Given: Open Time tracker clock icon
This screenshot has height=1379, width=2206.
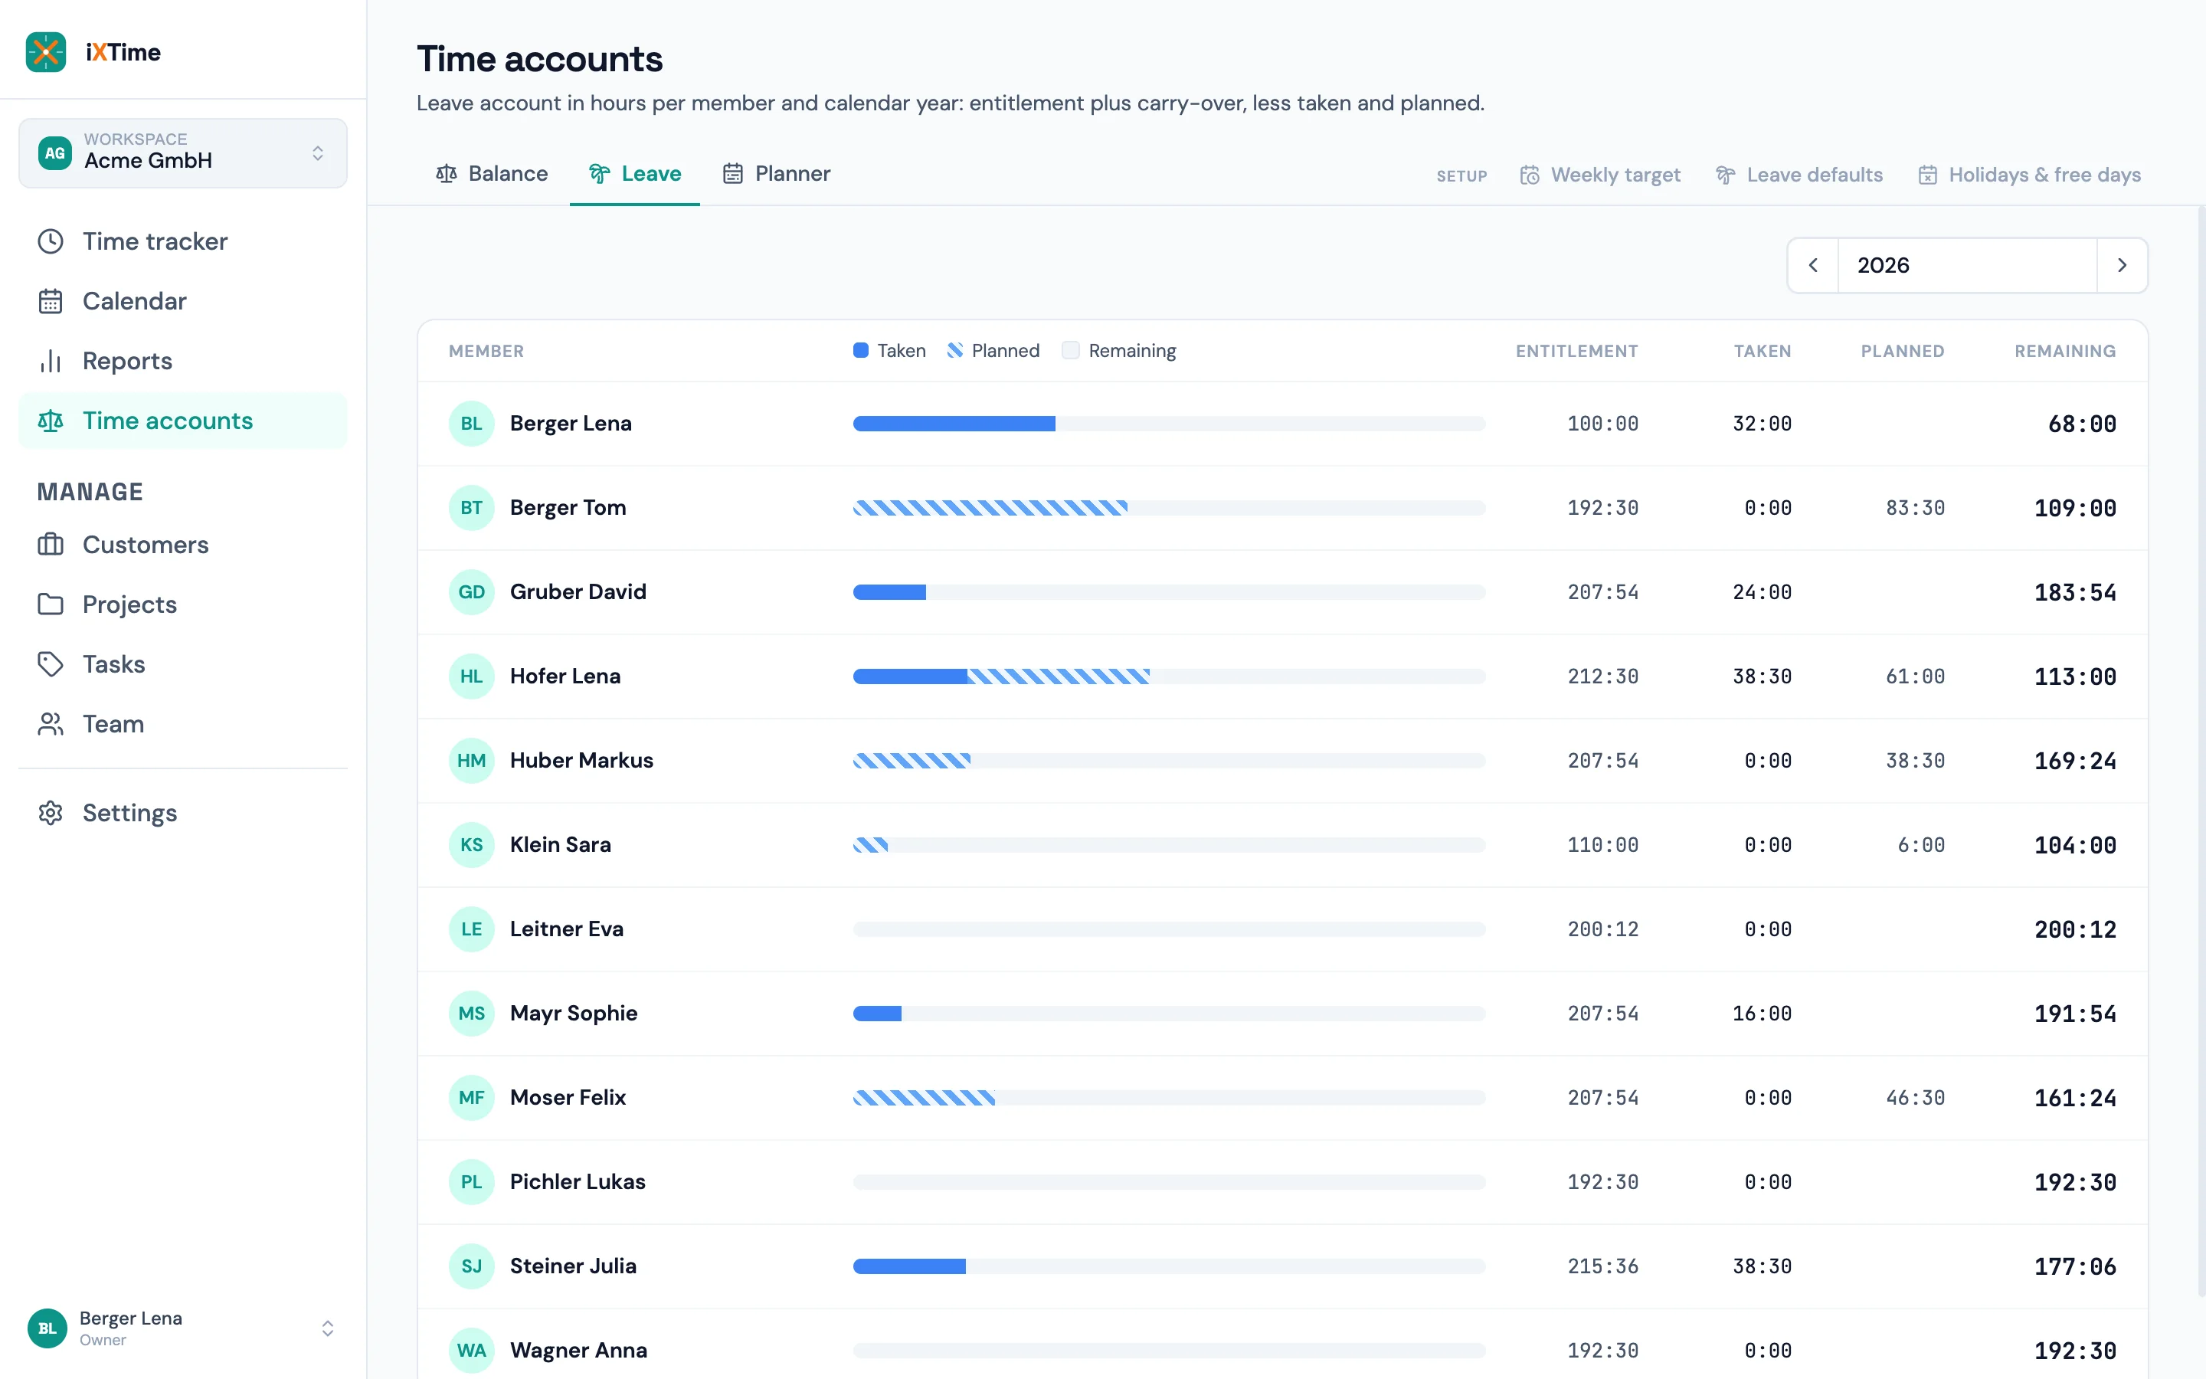Looking at the screenshot, I should pos(50,241).
